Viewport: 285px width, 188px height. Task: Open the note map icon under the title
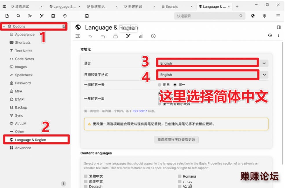pyautogui.click(x=128, y=36)
